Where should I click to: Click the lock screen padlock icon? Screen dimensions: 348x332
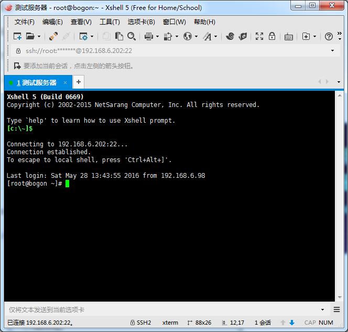(272, 36)
